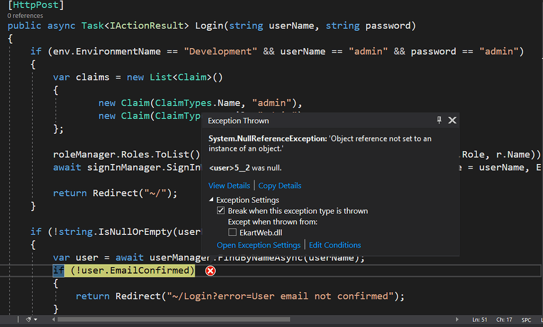Click Edit Conditions in the exception popup
Image resolution: width=543 pixels, height=327 pixels.
pos(335,245)
